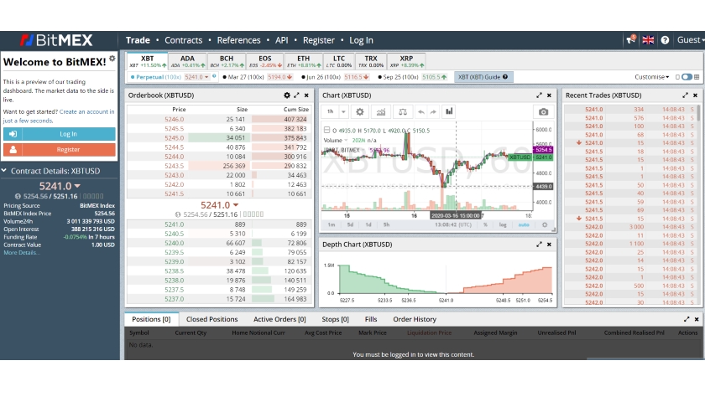This screenshot has height=402, width=705.
Task: Click the info icon next to Perpetual price
Action: (214, 76)
